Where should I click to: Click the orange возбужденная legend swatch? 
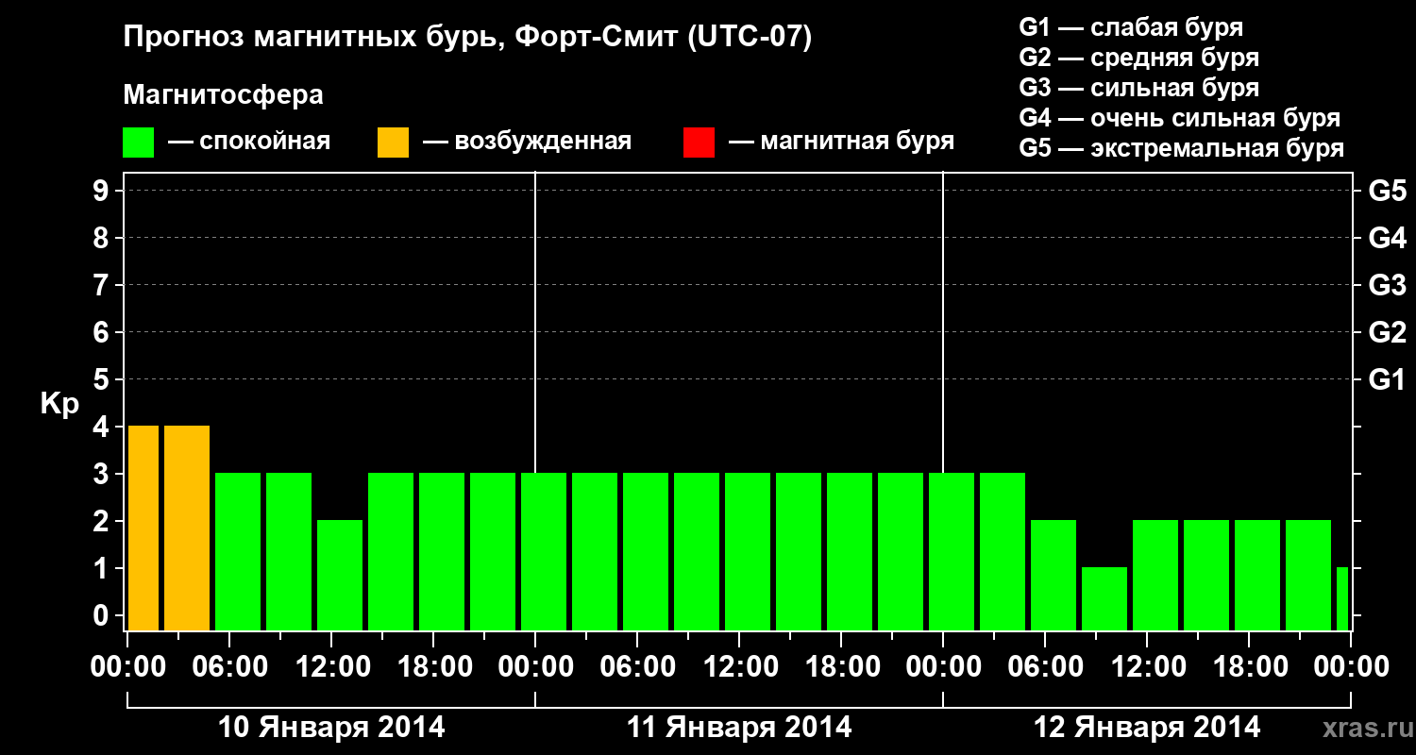pos(393,143)
